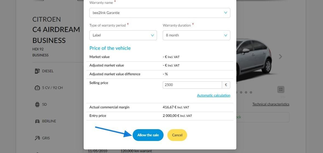Click the Gris paint color icon
323x153 pixels.
(37, 138)
